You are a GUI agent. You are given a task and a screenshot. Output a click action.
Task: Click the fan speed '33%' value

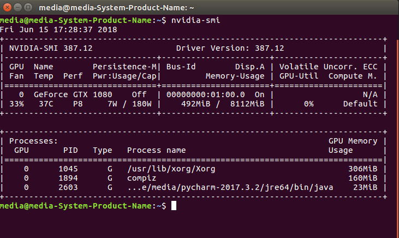click(16, 104)
